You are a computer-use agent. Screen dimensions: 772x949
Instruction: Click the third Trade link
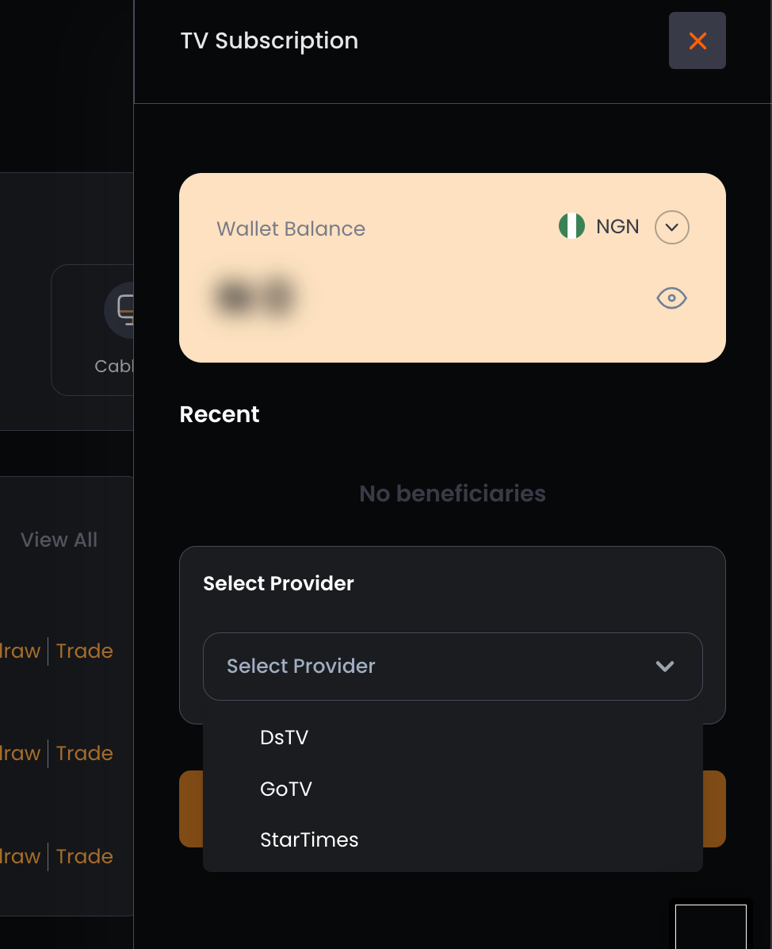pyautogui.click(x=85, y=856)
